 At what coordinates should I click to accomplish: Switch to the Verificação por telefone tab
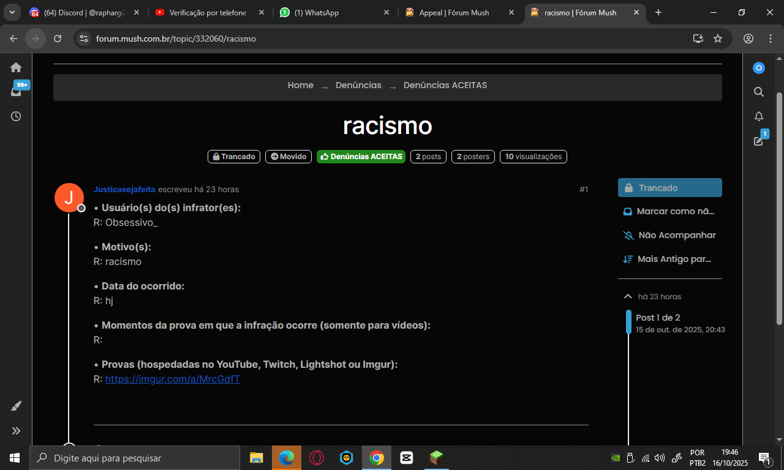point(208,13)
